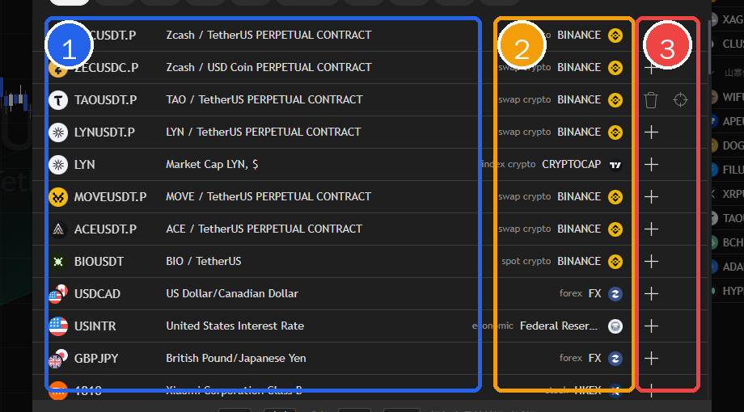The width and height of the screenshot is (744, 412).
Task: Click CRYPTOCAP TradingView logo in LYN row
Action: 615,165
